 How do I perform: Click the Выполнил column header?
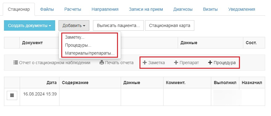click(x=225, y=83)
